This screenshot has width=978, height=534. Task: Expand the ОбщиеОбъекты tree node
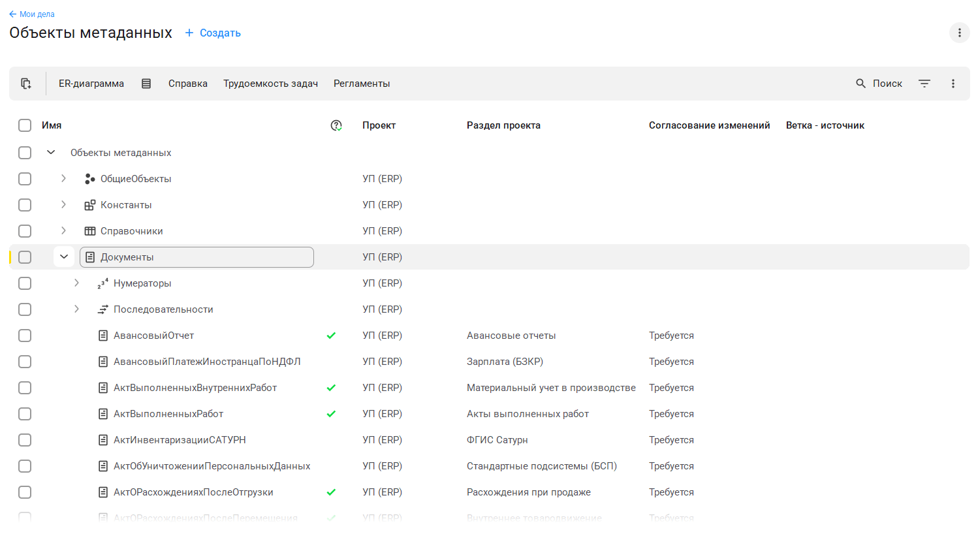63,178
